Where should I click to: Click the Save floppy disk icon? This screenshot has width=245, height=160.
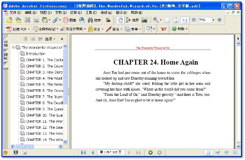click(27, 20)
